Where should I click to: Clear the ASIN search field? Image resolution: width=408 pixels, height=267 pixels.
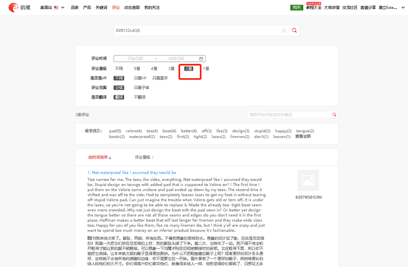click(x=284, y=30)
